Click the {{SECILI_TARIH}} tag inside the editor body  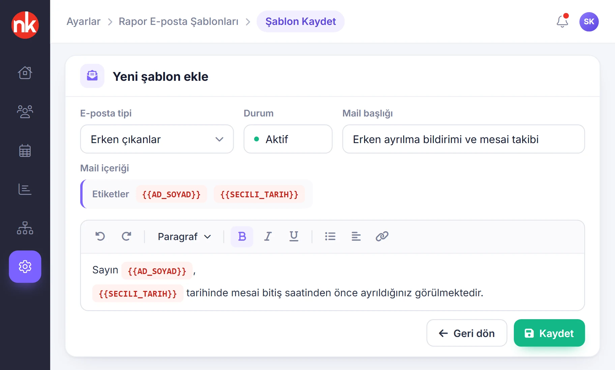coord(138,294)
